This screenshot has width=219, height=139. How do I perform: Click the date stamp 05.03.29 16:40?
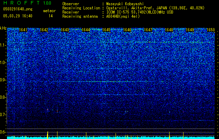[18, 16]
